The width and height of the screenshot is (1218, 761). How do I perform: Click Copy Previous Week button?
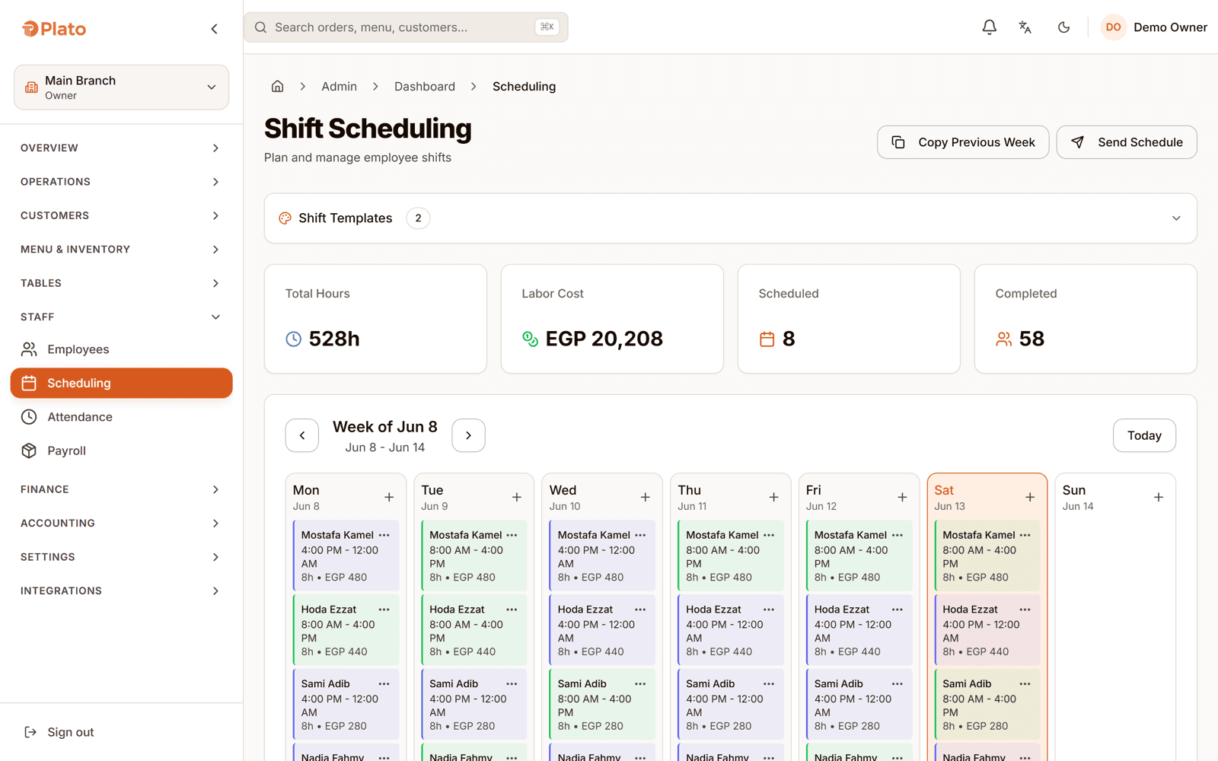963,142
